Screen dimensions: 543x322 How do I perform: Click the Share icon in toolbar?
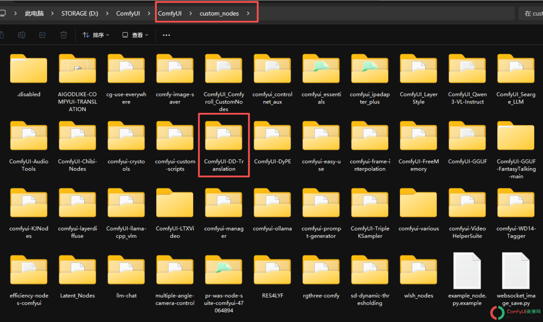click(x=43, y=35)
